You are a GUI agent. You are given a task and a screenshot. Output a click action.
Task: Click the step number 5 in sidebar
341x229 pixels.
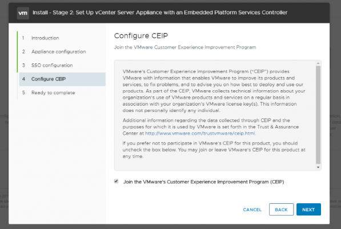(x=23, y=93)
